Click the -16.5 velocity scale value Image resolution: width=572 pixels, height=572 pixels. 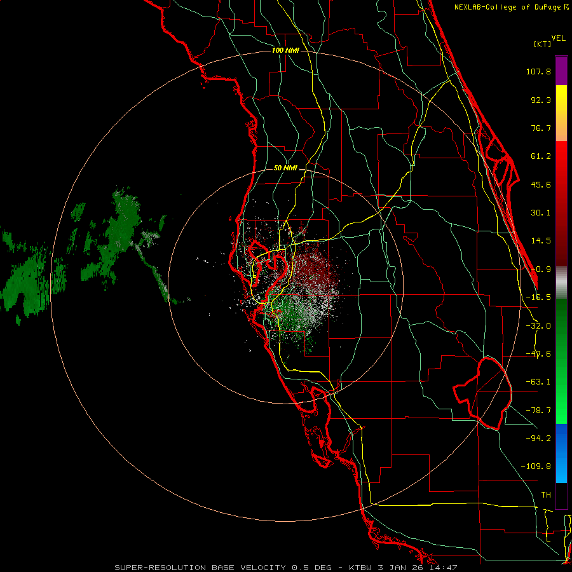pos(538,297)
